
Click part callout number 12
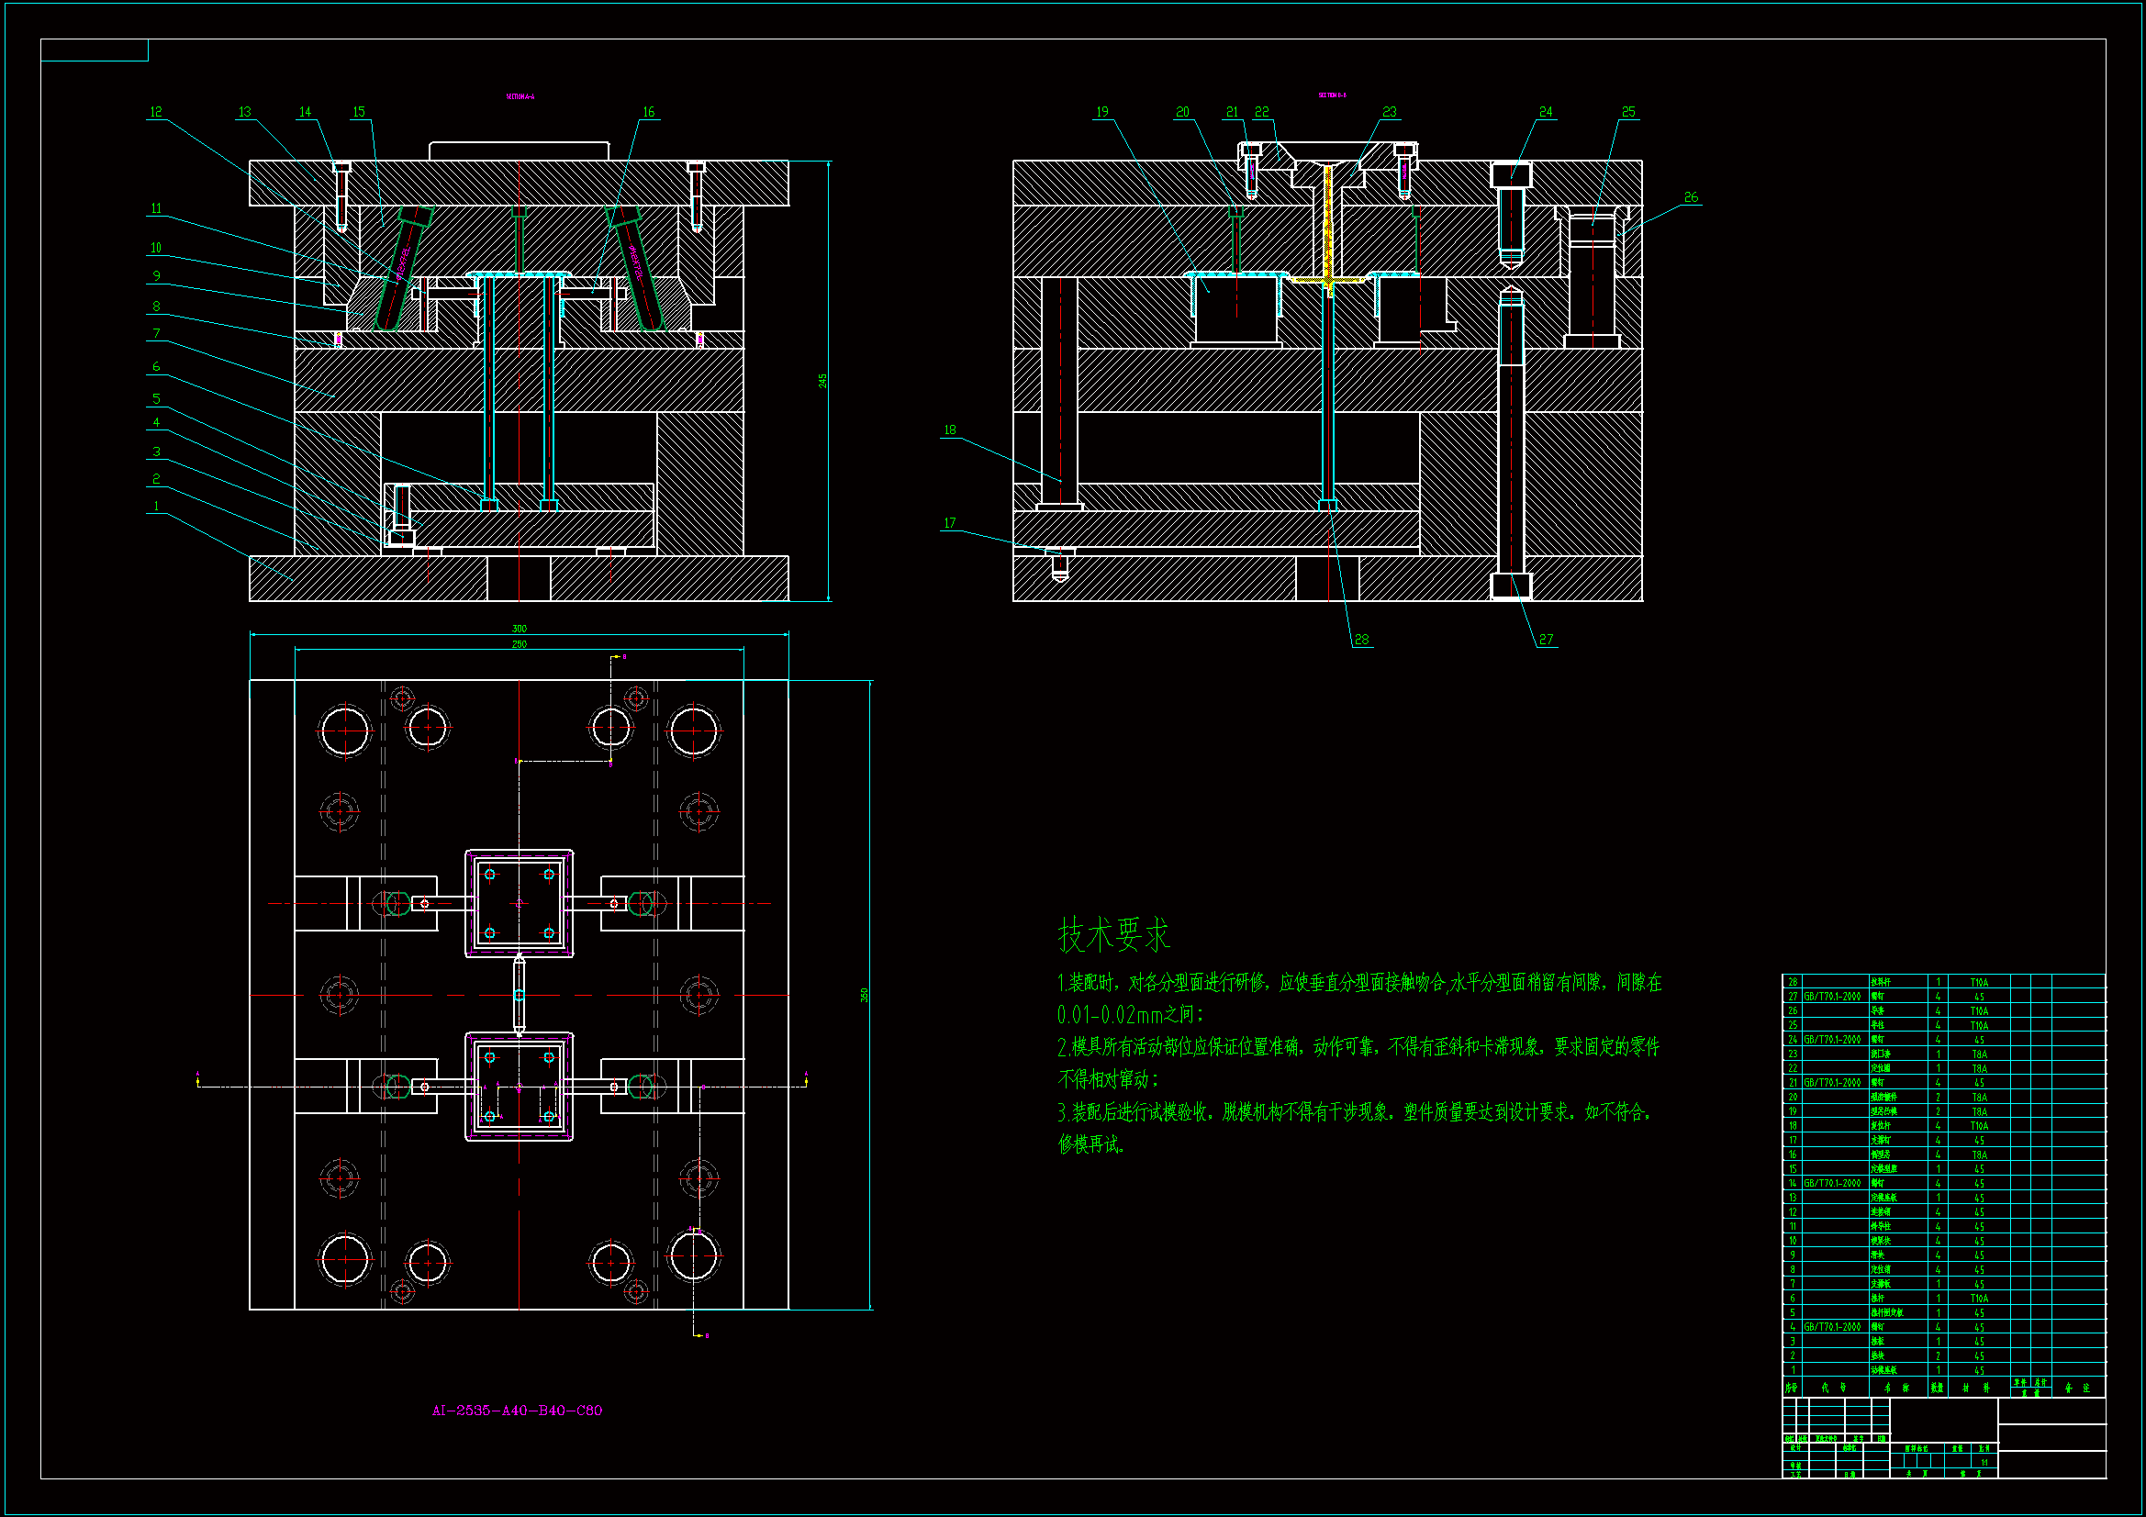click(x=156, y=112)
